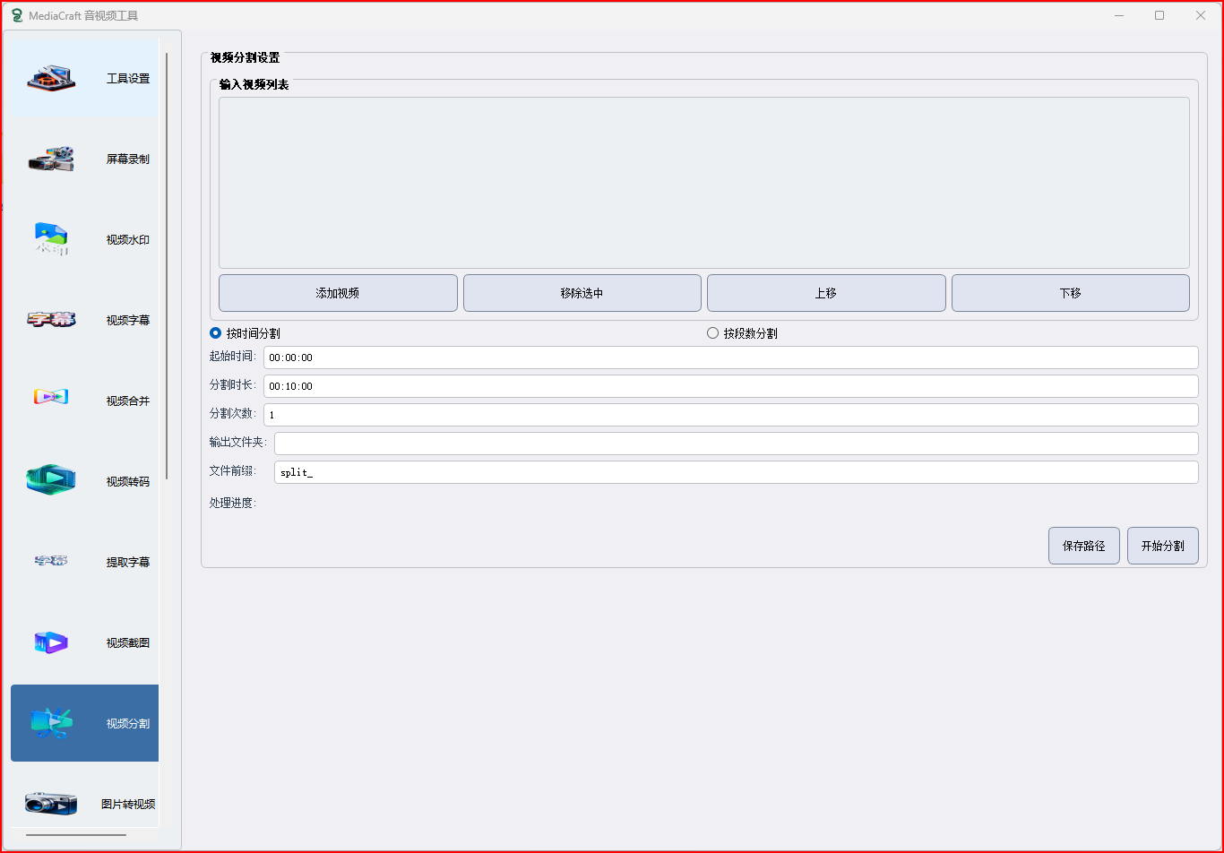
Task: Open the 视频合并 merge icon
Action: pos(51,396)
